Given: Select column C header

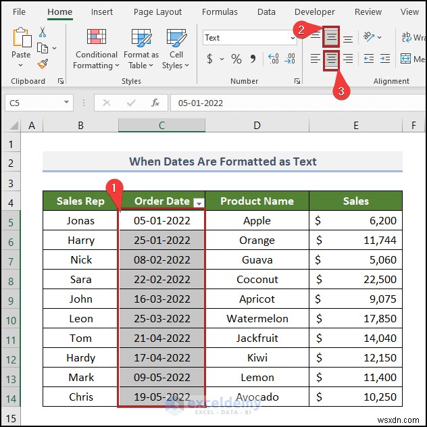Looking at the screenshot, I should pyautogui.click(x=161, y=126).
